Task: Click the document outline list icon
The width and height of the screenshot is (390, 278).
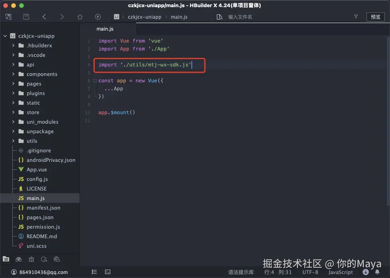Action: coord(94,272)
